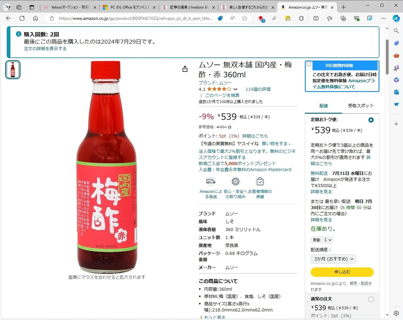Activate Read aloud icon in address bar

[x=233, y=18]
